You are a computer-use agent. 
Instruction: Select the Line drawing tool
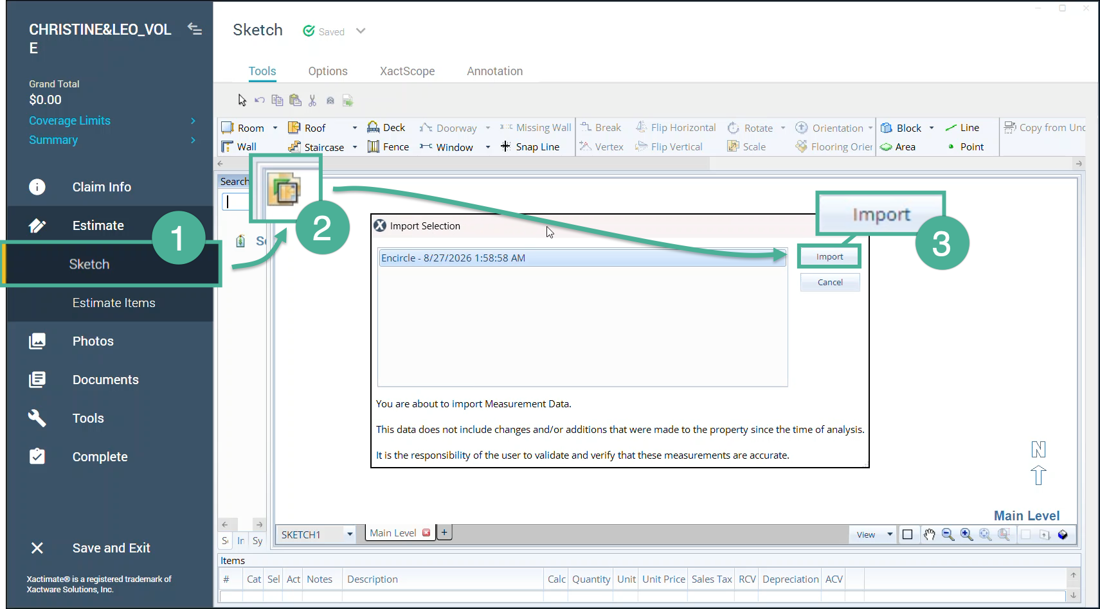(x=962, y=127)
